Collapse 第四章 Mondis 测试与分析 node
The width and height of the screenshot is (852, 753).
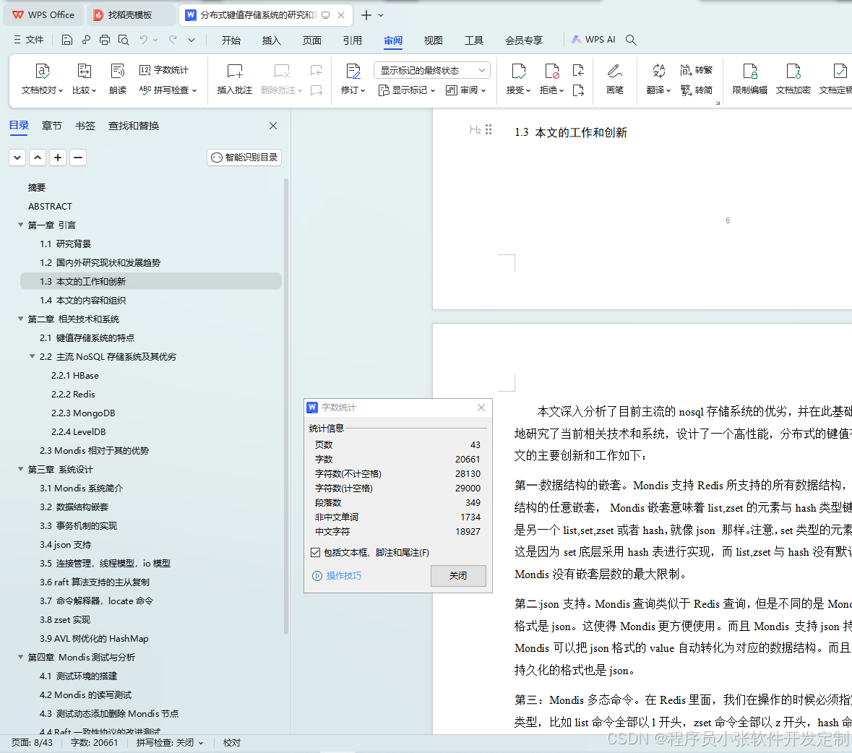tap(21, 657)
